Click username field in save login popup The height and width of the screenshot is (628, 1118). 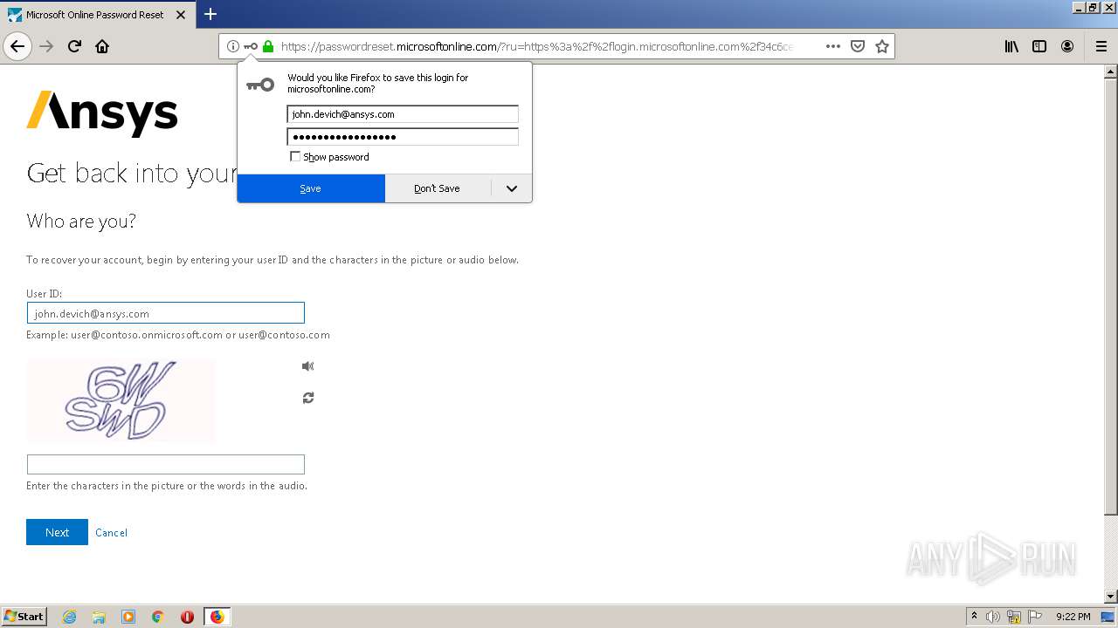403,114
